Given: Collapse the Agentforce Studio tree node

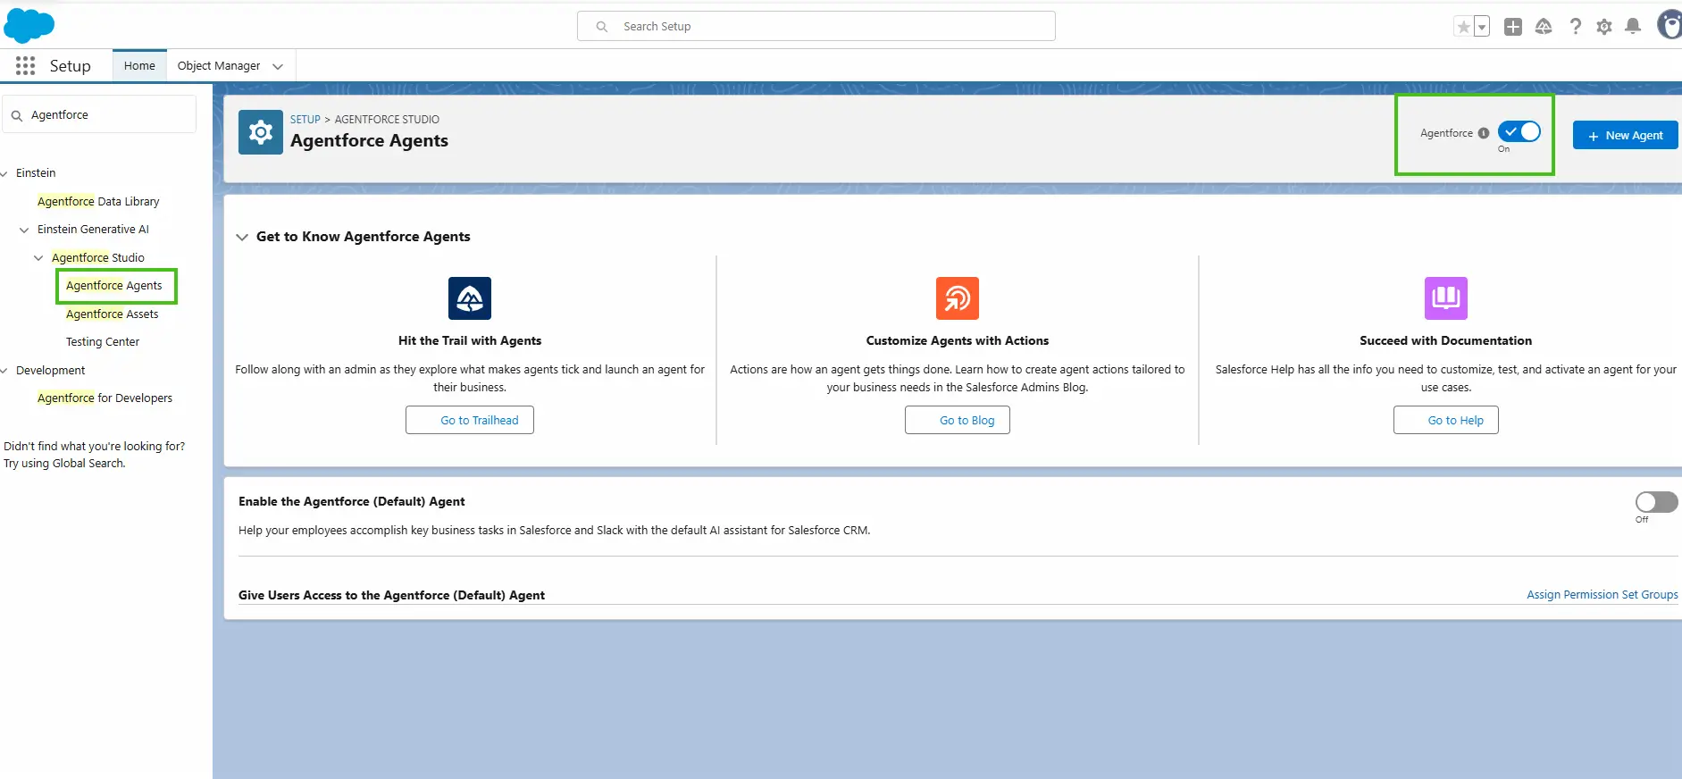Looking at the screenshot, I should point(38,258).
